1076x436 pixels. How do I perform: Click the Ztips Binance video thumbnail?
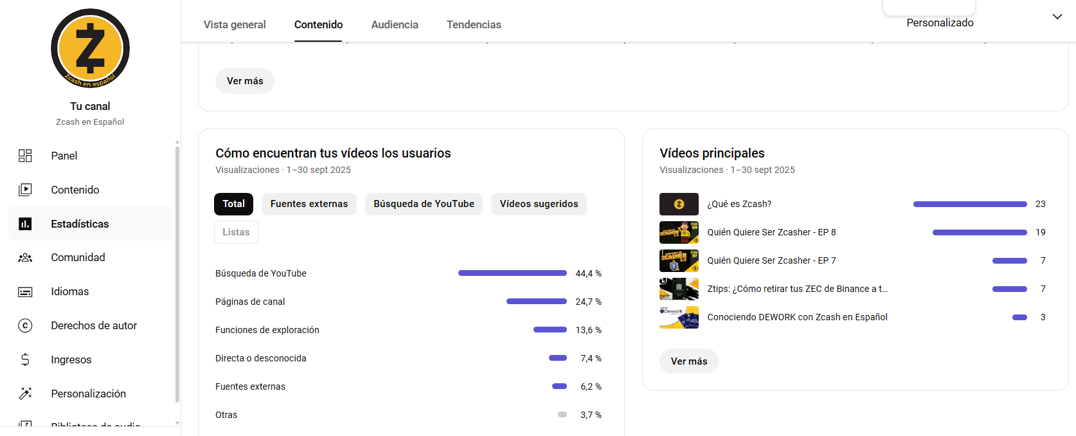click(679, 289)
